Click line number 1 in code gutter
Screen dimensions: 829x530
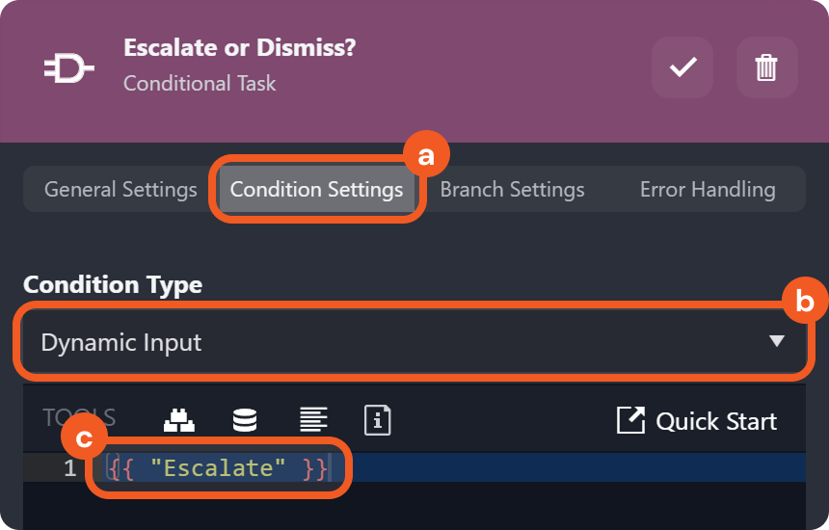click(x=68, y=468)
